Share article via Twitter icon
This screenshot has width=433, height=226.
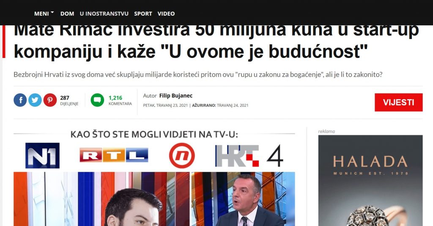(x=35, y=100)
